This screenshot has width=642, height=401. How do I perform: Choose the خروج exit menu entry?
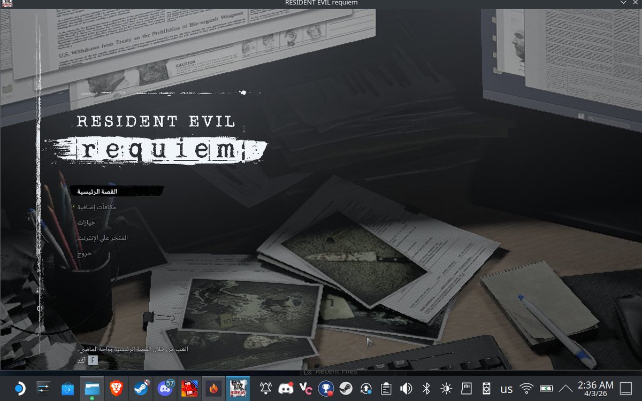tap(85, 253)
